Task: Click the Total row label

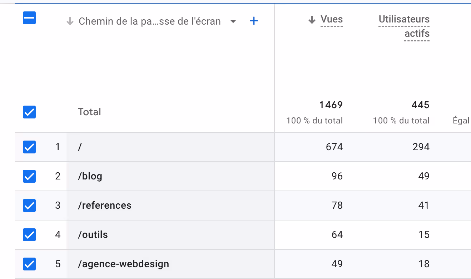Action: (x=90, y=112)
